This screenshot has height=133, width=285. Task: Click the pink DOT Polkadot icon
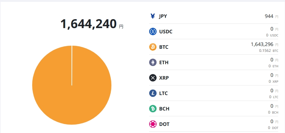point(153,124)
